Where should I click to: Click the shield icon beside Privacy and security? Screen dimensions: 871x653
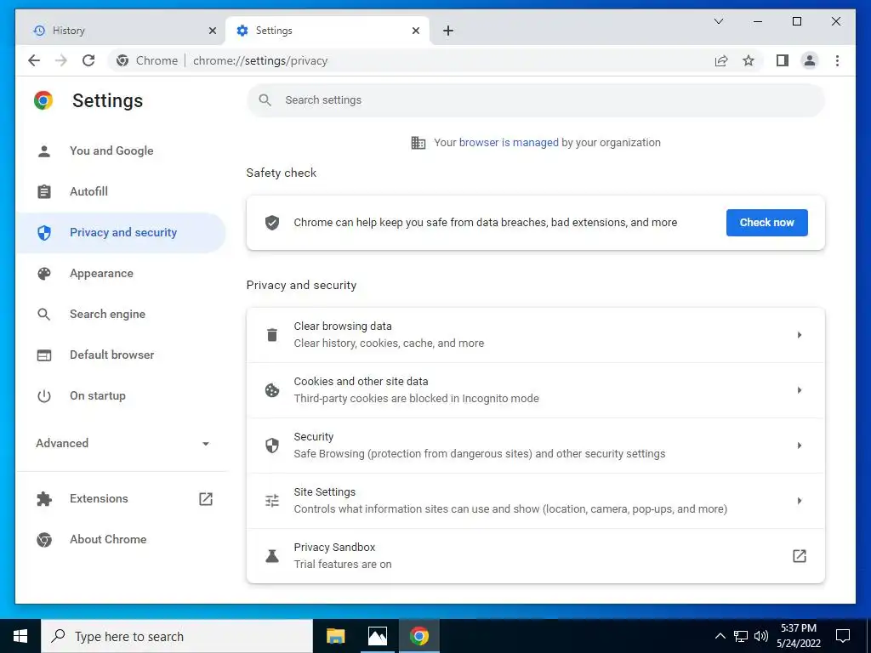coord(44,233)
